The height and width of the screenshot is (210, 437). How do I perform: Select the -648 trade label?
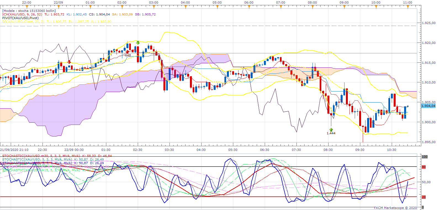pos(127,55)
